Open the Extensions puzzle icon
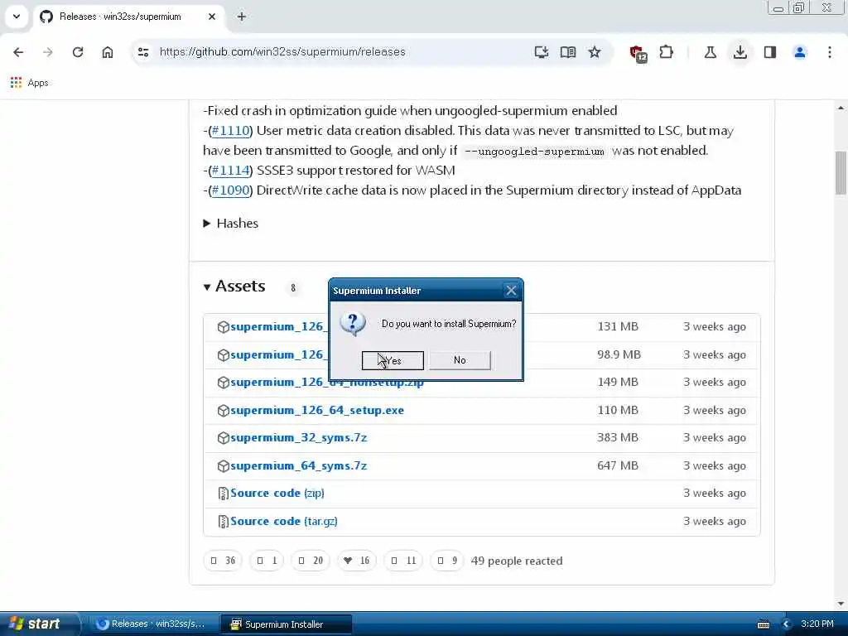 click(x=667, y=52)
